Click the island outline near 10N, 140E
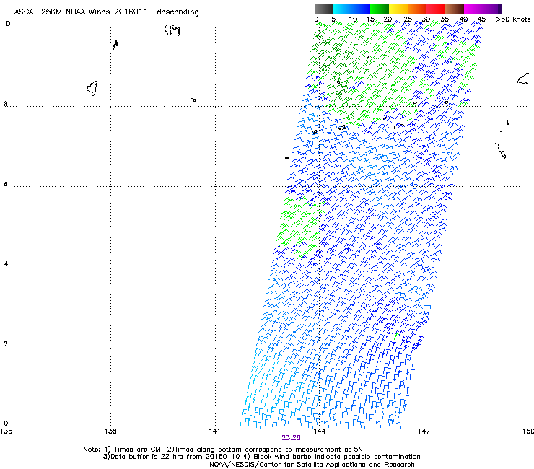This screenshot has width=534, height=469. pyautogui.click(x=172, y=30)
